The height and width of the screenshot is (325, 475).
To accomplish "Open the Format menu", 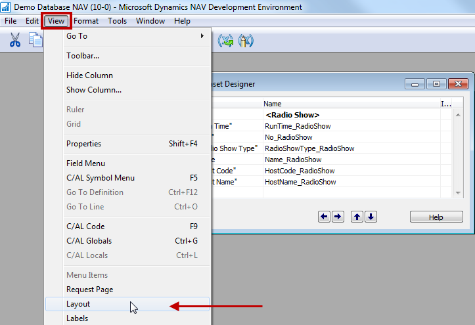I will point(86,21).
